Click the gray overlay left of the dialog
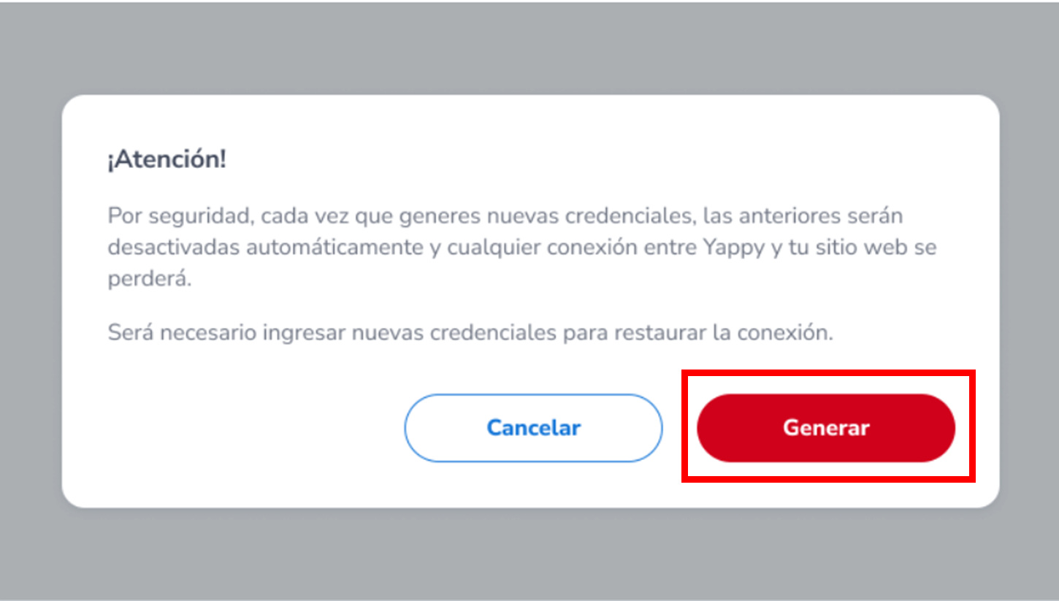The width and height of the screenshot is (1059, 601). coord(31,301)
